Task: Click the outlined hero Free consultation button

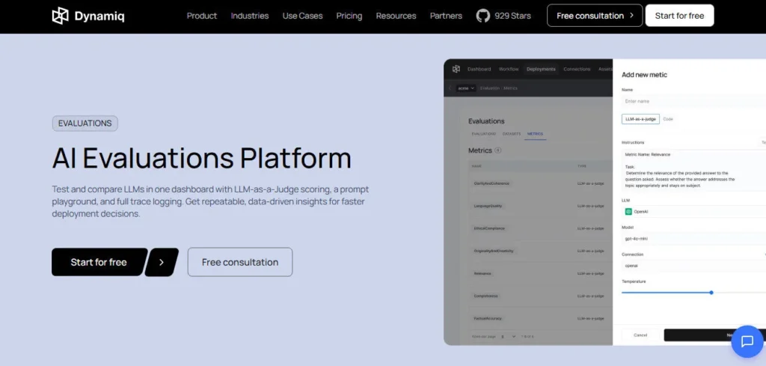Action: [x=240, y=262]
